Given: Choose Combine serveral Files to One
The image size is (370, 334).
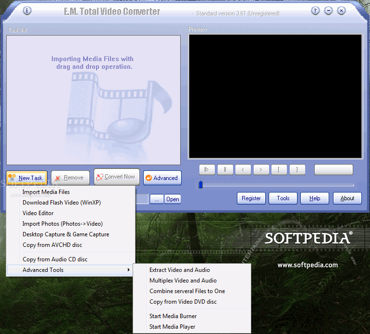Looking at the screenshot, I should (x=192, y=291).
